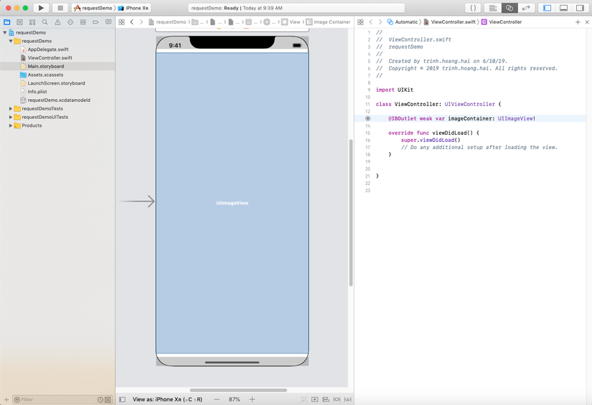
Task: Switch to the Version editor
Action: (526, 8)
